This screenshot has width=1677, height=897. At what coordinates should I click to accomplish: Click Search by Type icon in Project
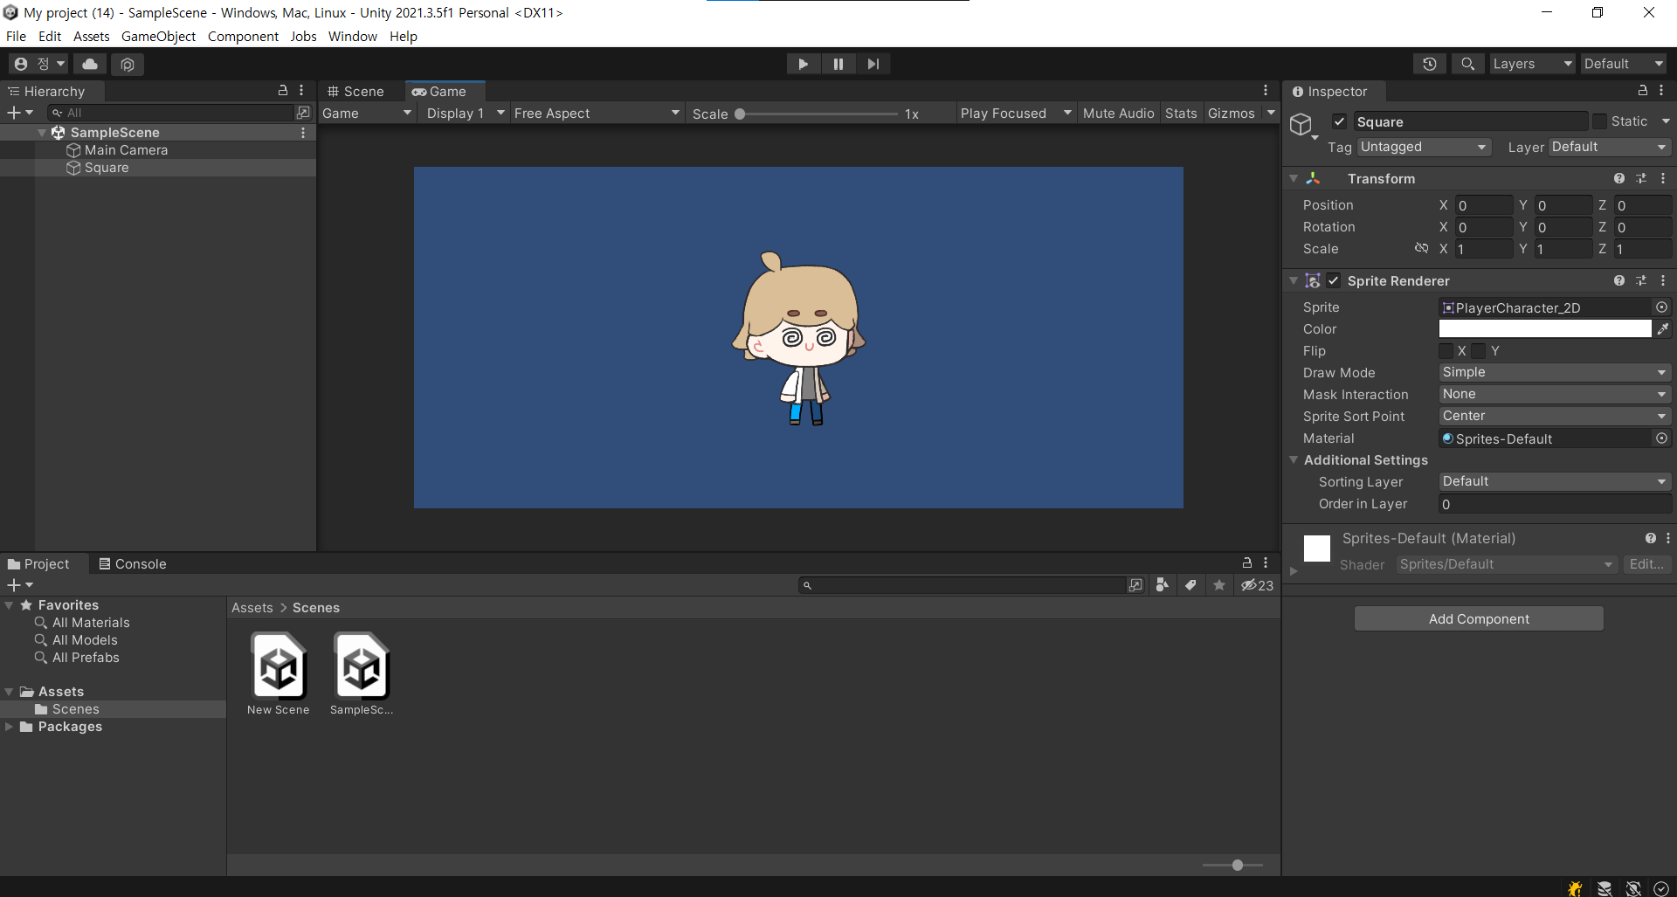1162,585
